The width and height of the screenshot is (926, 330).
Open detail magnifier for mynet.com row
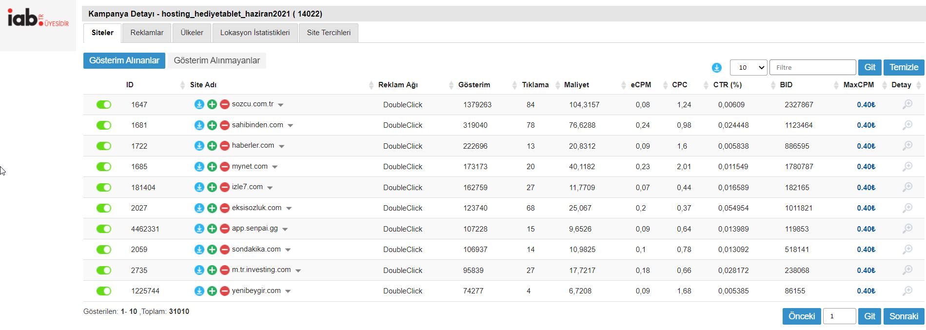coord(907,167)
